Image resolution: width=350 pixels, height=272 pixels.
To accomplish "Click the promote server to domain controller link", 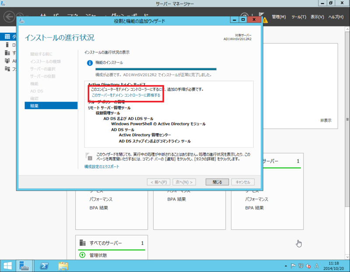I will [x=126, y=95].
